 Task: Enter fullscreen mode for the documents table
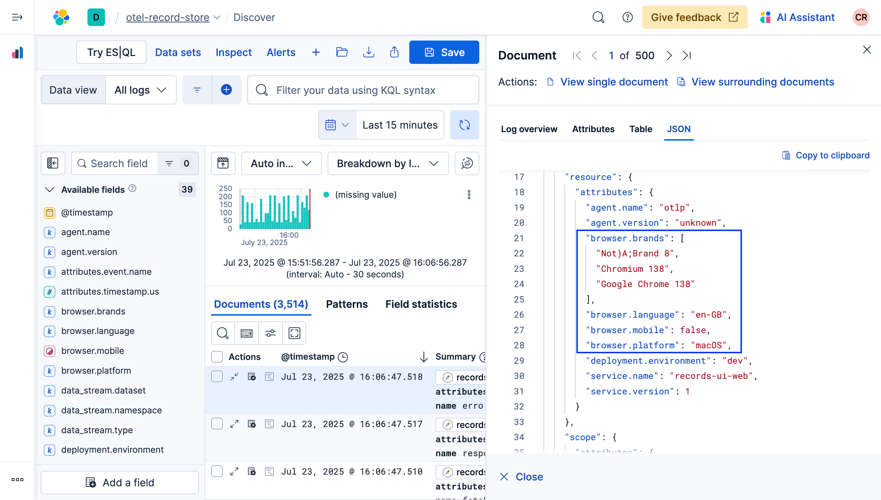tap(294, 333)
